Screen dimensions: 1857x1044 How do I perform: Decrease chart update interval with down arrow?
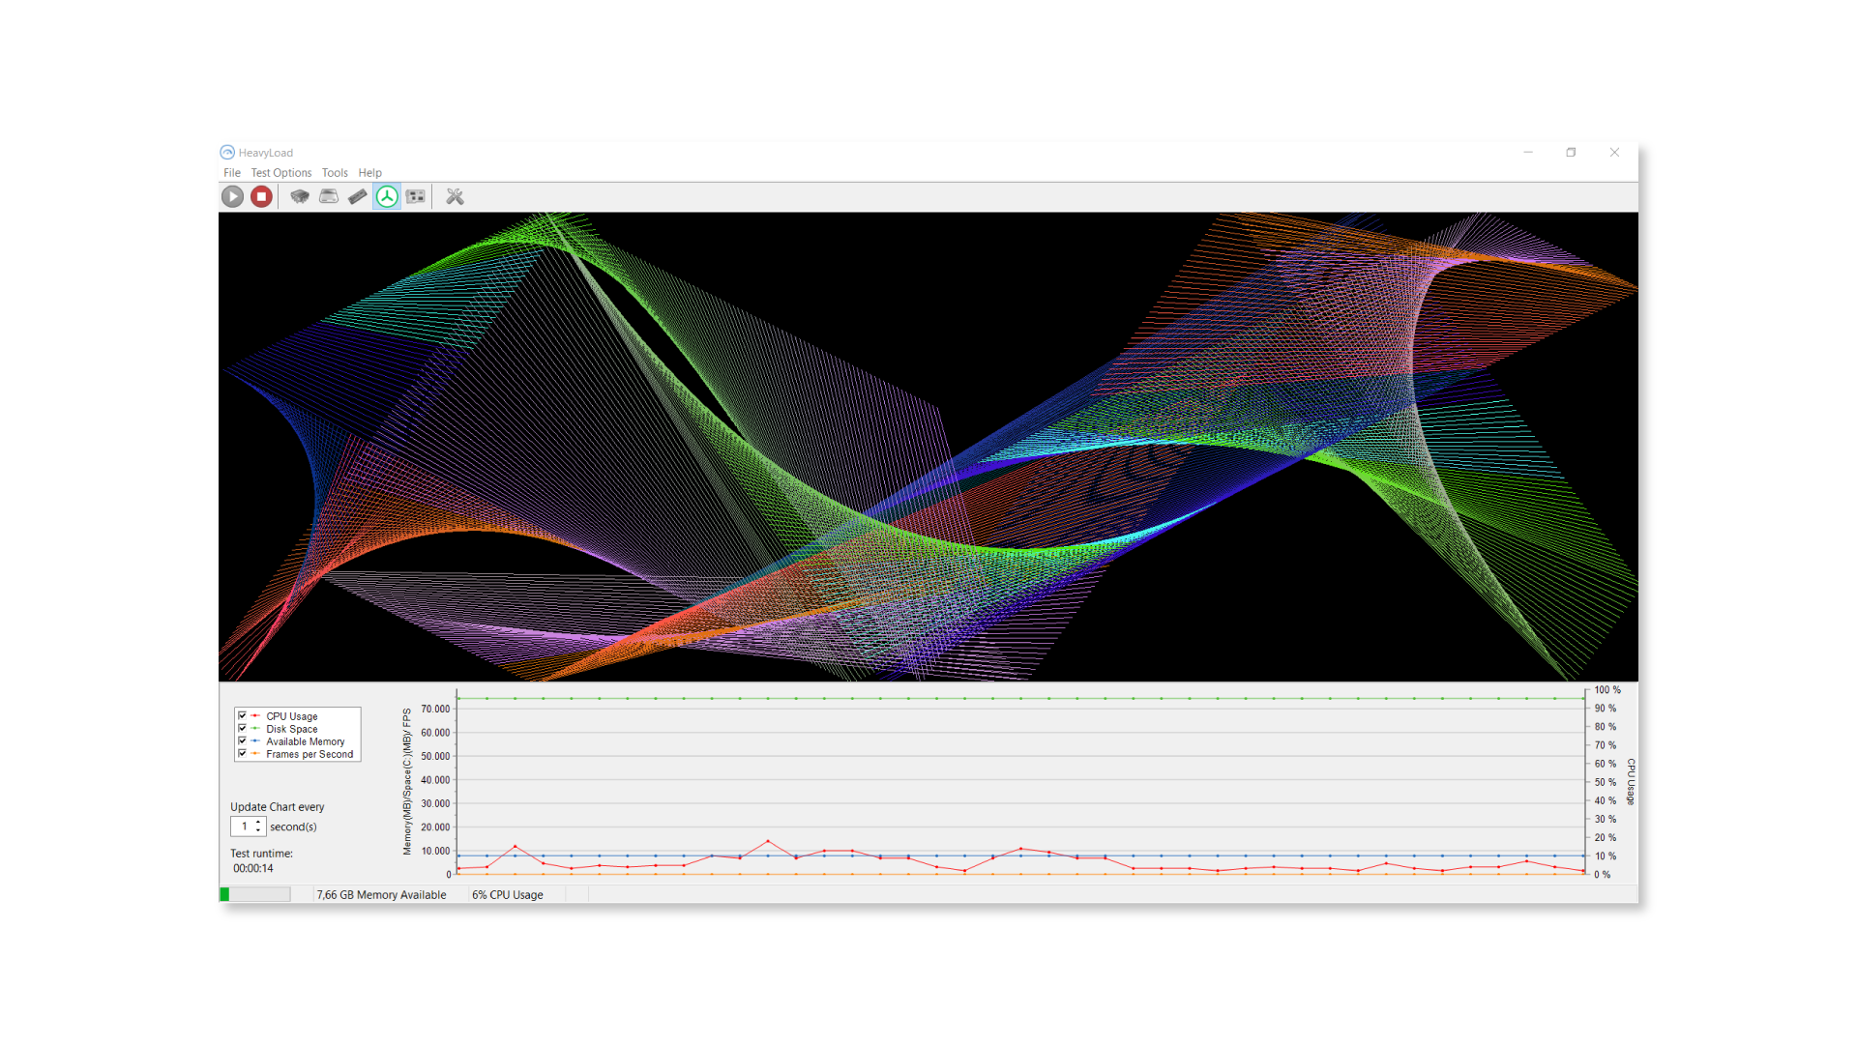[258, 831]
